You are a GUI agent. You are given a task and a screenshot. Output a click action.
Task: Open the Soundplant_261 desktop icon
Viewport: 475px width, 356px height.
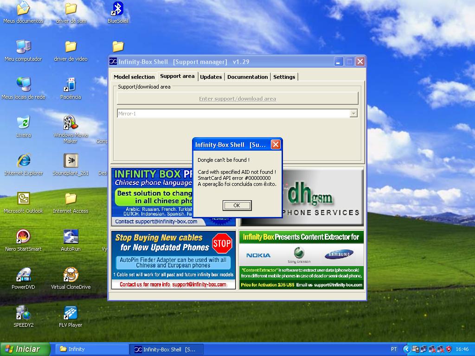(x=71, y=165)
